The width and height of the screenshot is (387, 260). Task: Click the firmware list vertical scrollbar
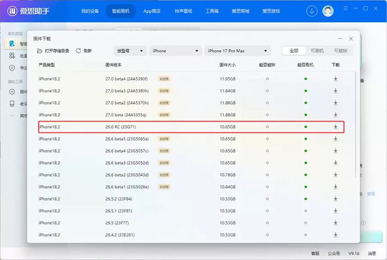pyautogui.click(x=356, y=124)
